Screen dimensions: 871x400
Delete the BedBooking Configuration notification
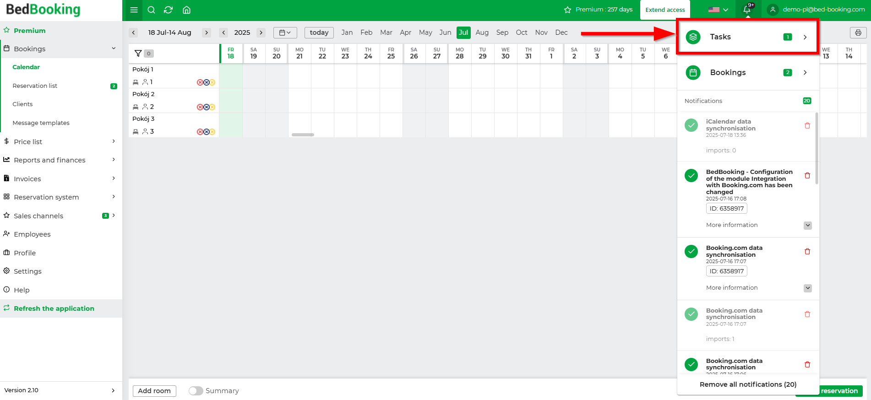[x=807, y=175]
